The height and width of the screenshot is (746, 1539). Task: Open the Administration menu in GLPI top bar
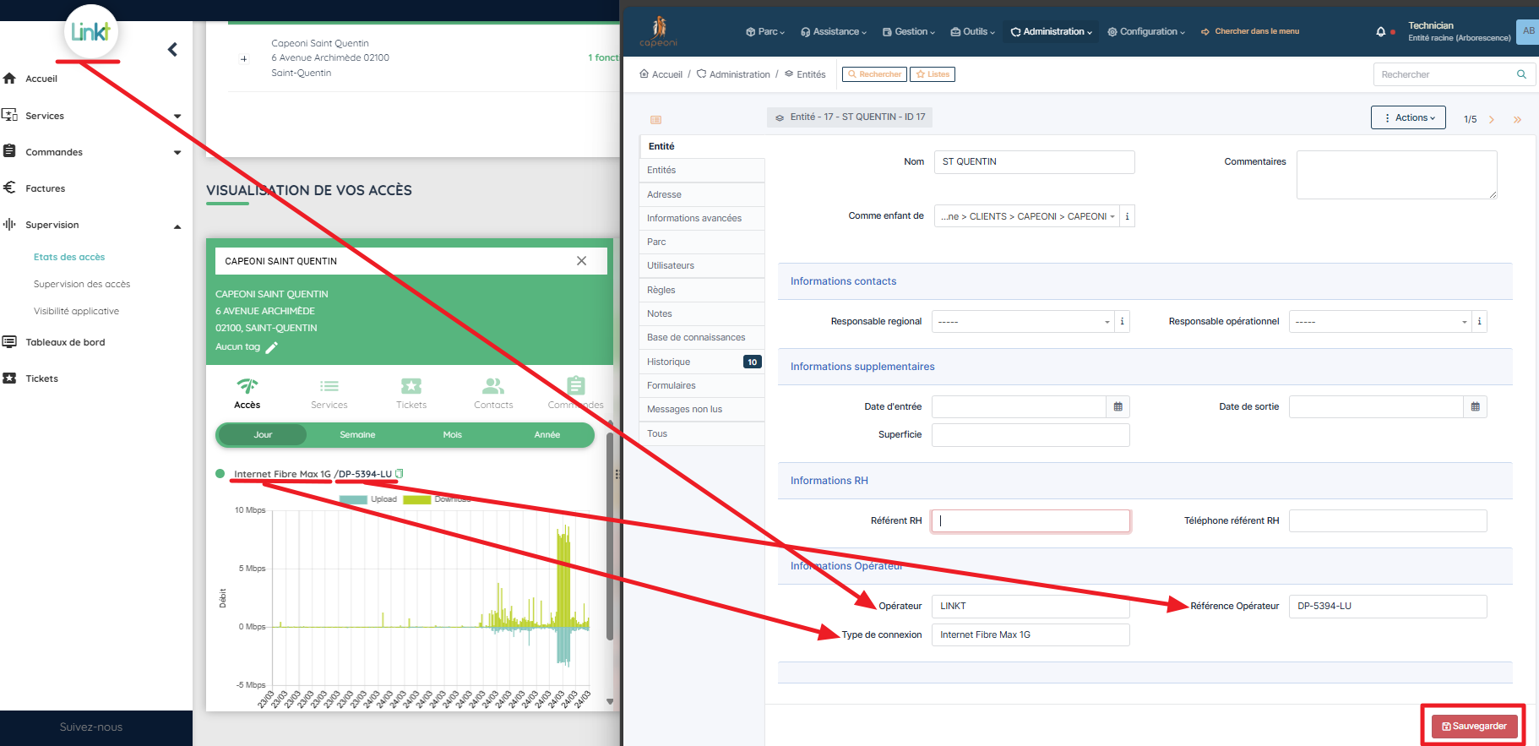(x=1051, y=31)
